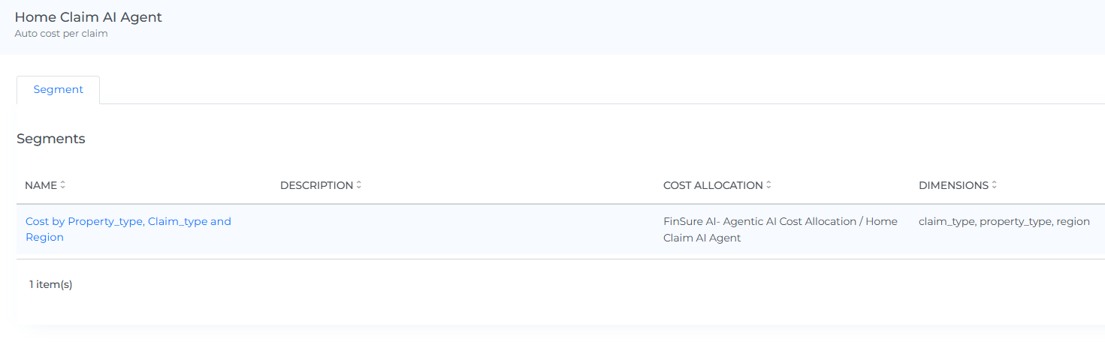
Task: Click the sort arrows beside COST ALLOCATION
Action: (769, 185)
